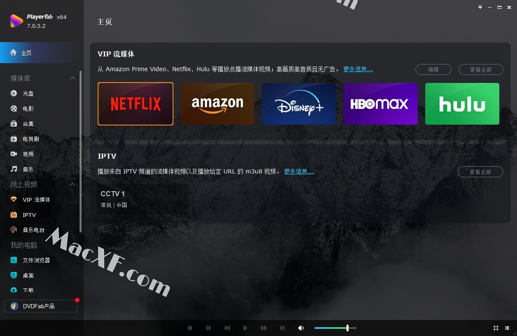Open 更多信息 link under IPTV
Screen dimensions: 517x336
[x=299, y=171]
